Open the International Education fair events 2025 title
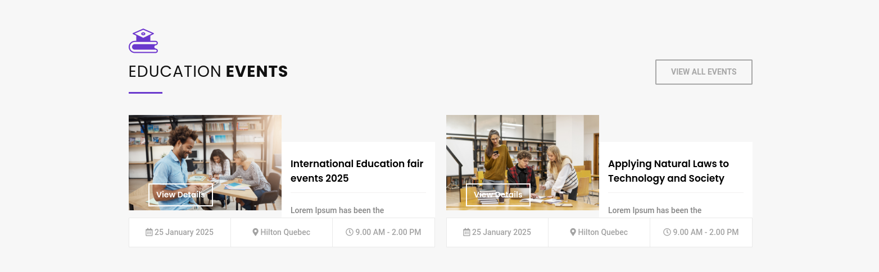879x272 pixels. (357, 171)
